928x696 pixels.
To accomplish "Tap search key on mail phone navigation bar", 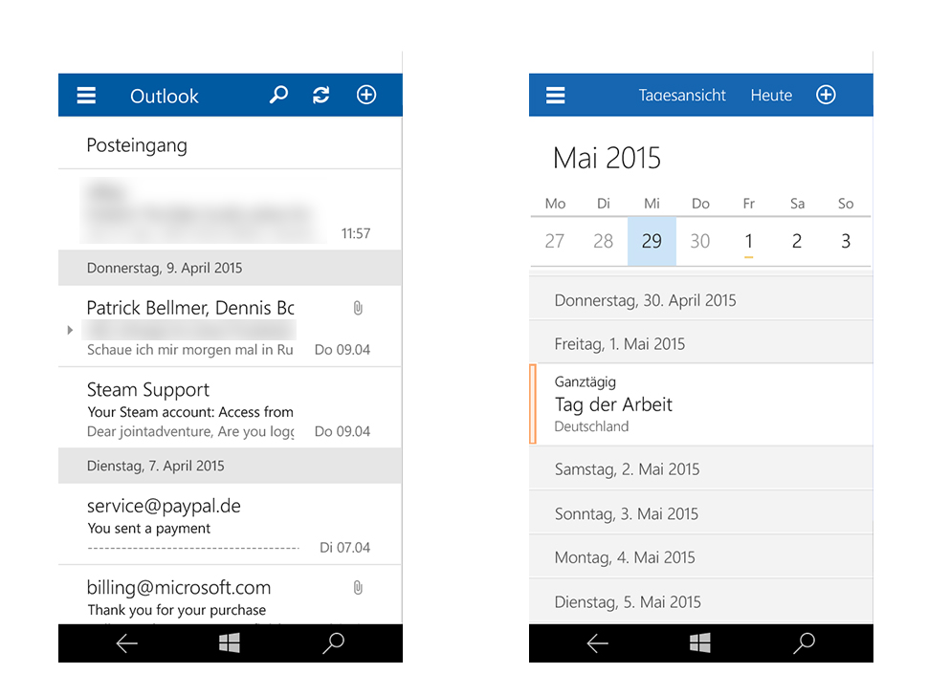I will (333, 643).
